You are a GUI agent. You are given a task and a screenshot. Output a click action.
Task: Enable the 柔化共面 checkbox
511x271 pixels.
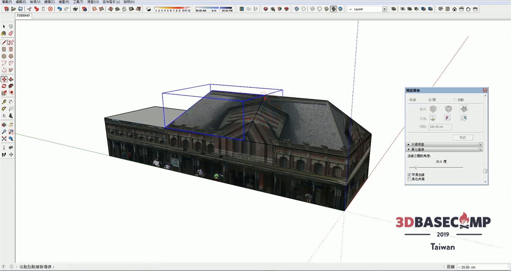tap(409, 179)
